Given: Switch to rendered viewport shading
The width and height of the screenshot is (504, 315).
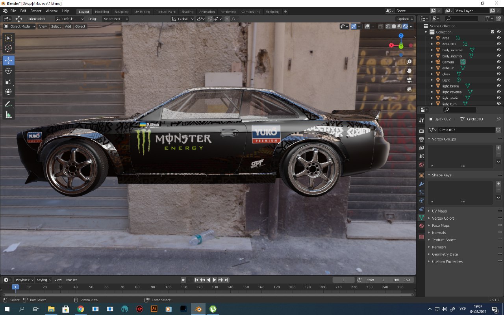Looking at the screenshot, I should click(x=405, y=26).
